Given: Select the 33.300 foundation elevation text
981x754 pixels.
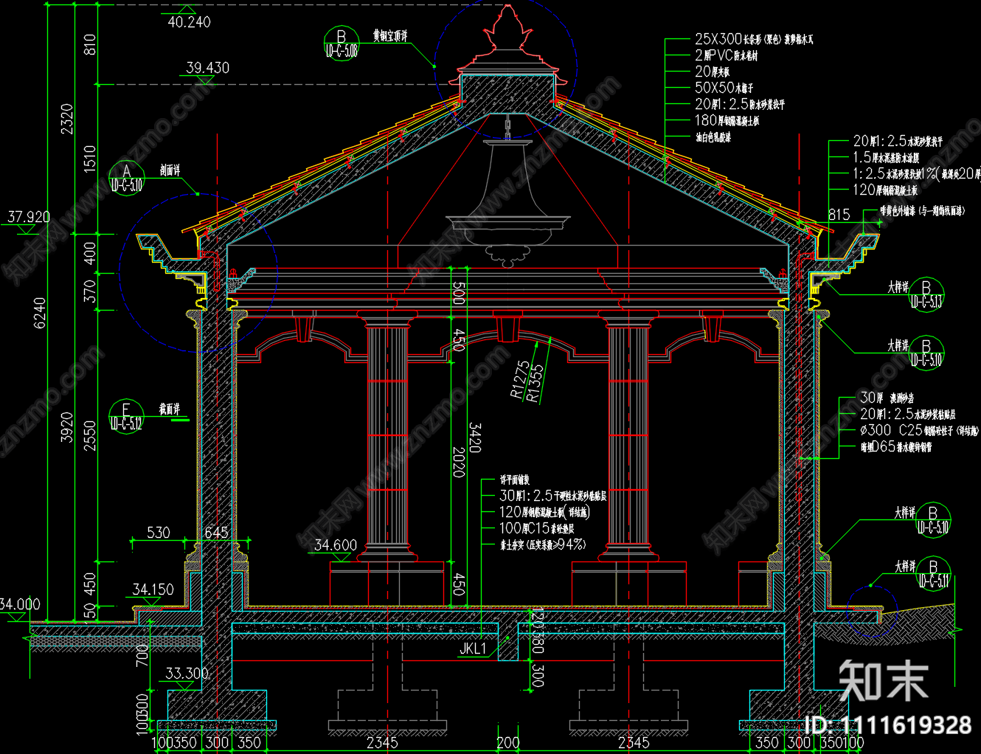Looking at the screenshot, I should point(187,673).
